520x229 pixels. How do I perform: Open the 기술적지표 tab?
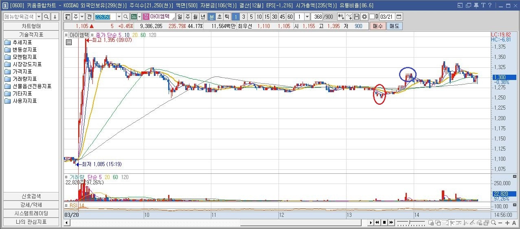pos(31,35)
